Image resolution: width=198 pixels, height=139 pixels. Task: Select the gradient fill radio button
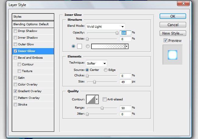click(88, 46)
